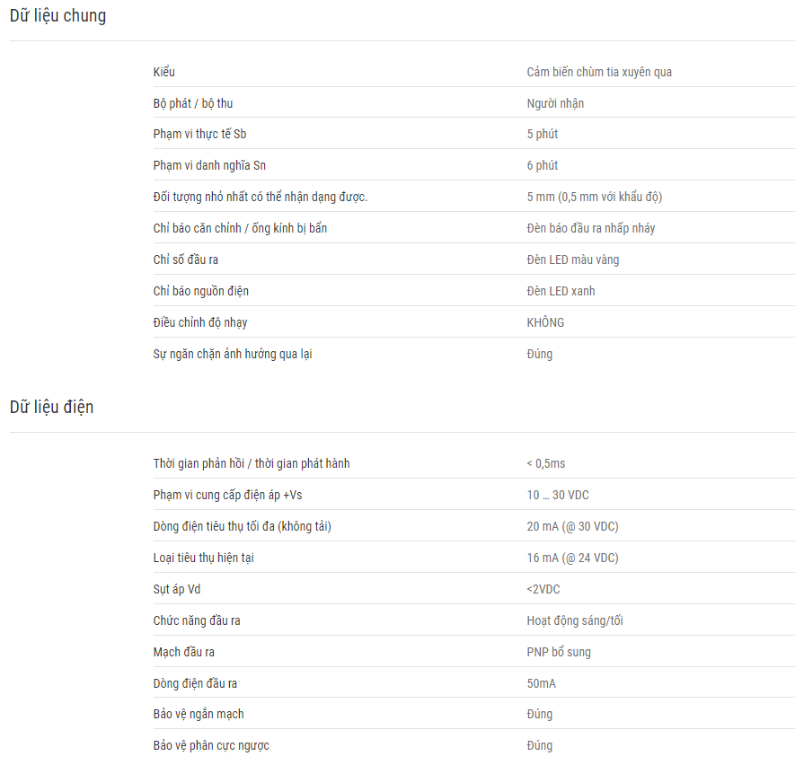This screenshot has height=765, width=795.
Task: Select the "6 phút" value
Action: [x=542, y=165]
